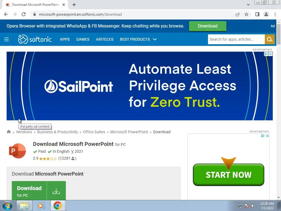Click the green Download for PC button
This screenshot has width=281, height=211.
coord(39,191)
